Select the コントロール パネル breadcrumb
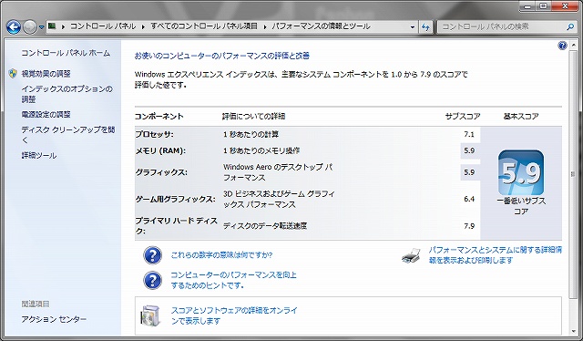This screenshot has height=341, width=583. [x=103, y=26]
